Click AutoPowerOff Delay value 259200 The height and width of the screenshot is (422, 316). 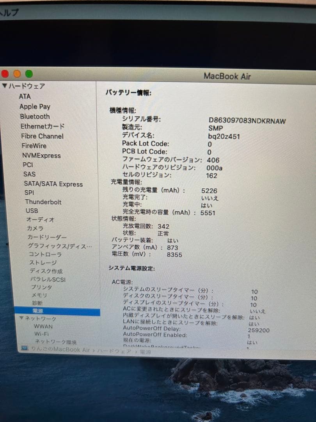pos(259,330)
